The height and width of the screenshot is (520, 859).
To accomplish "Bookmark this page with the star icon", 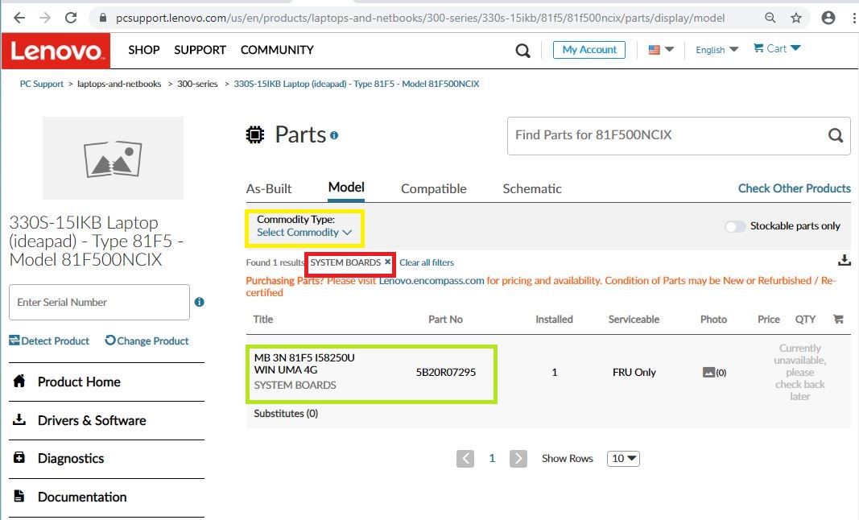I will pos(796,18).
